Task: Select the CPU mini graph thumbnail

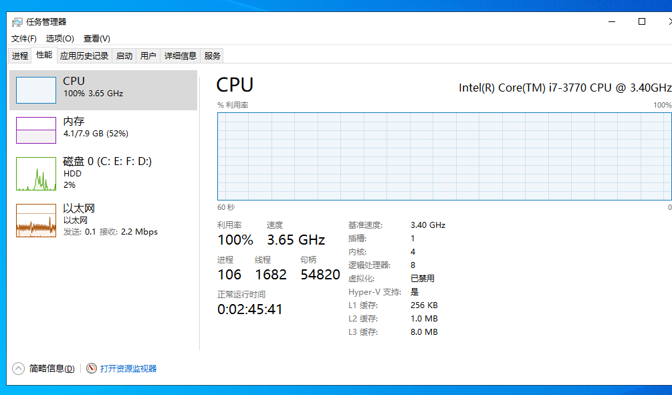Action: pyautogui.click(x=36, y=90)
